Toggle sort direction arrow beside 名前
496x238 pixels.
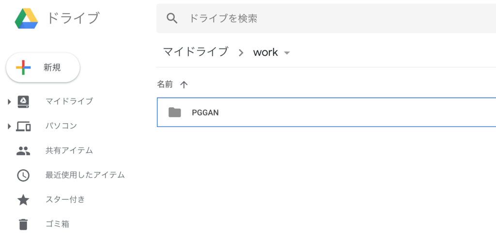coord(184,84)
